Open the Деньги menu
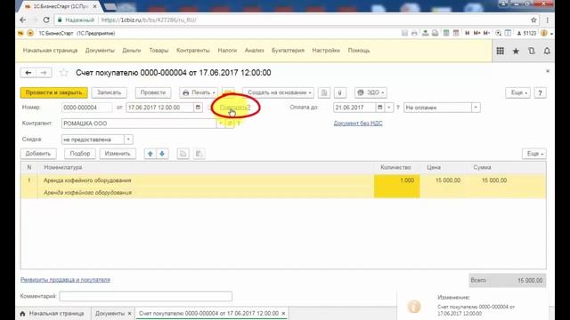 (x=132, y=51)
